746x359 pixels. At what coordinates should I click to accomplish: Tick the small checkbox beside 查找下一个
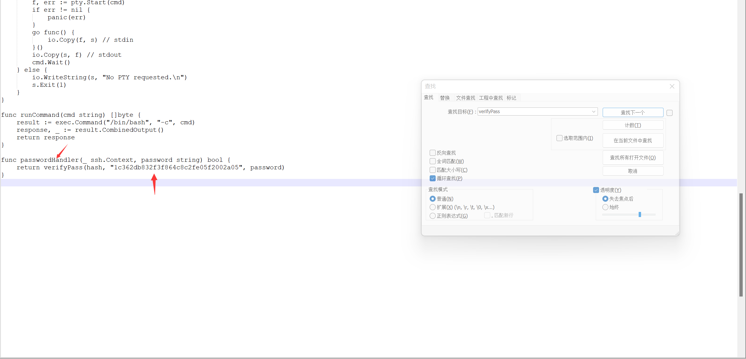pyautogui.click(x=670, y=113)
